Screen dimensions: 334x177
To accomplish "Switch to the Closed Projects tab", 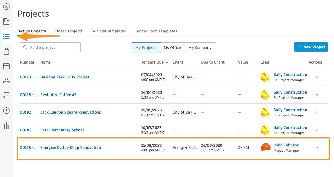I will point(69,31).
